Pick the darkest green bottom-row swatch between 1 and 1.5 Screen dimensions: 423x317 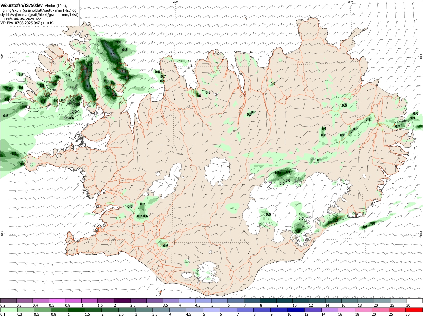click(76, 310)
